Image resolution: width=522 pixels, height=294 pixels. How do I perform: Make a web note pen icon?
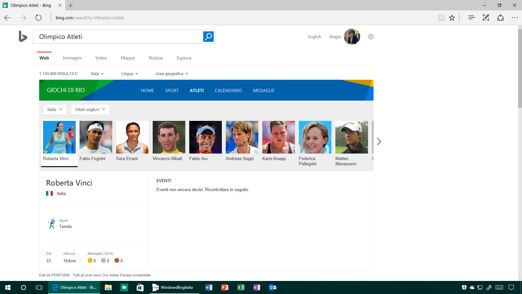point(486,18)
